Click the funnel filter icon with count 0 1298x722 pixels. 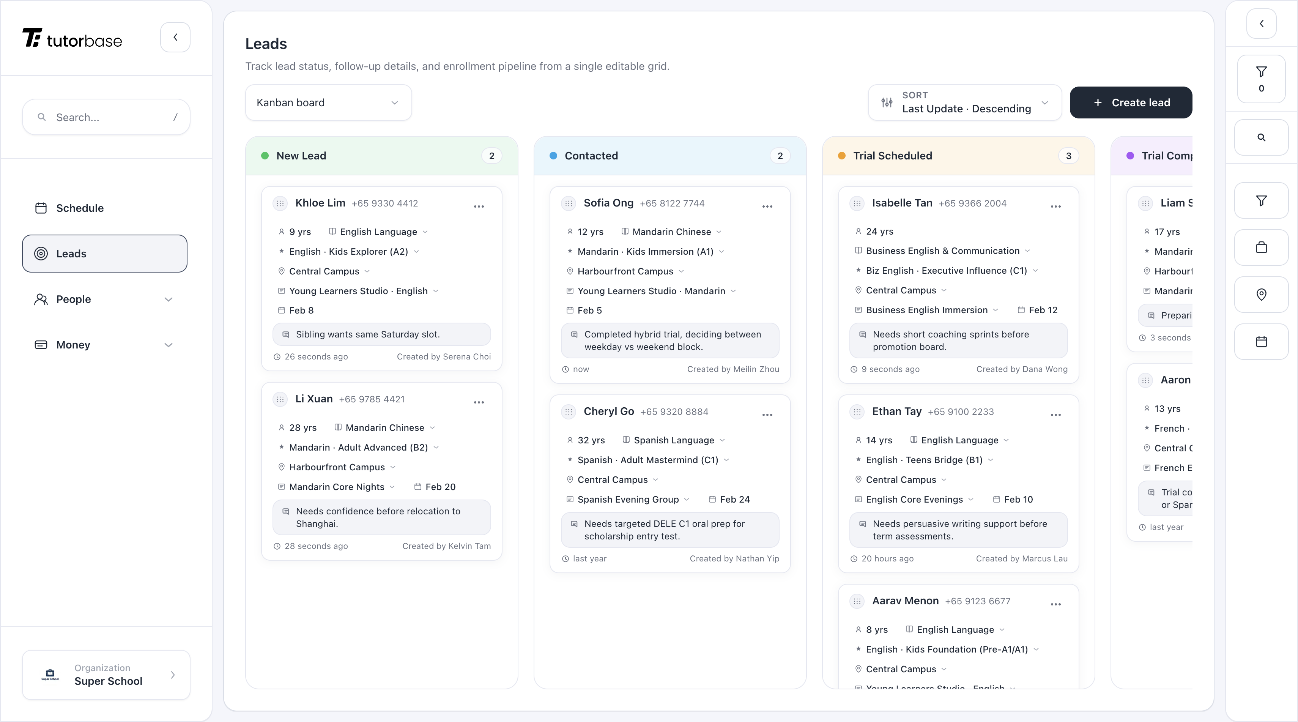pos(1261,79)
